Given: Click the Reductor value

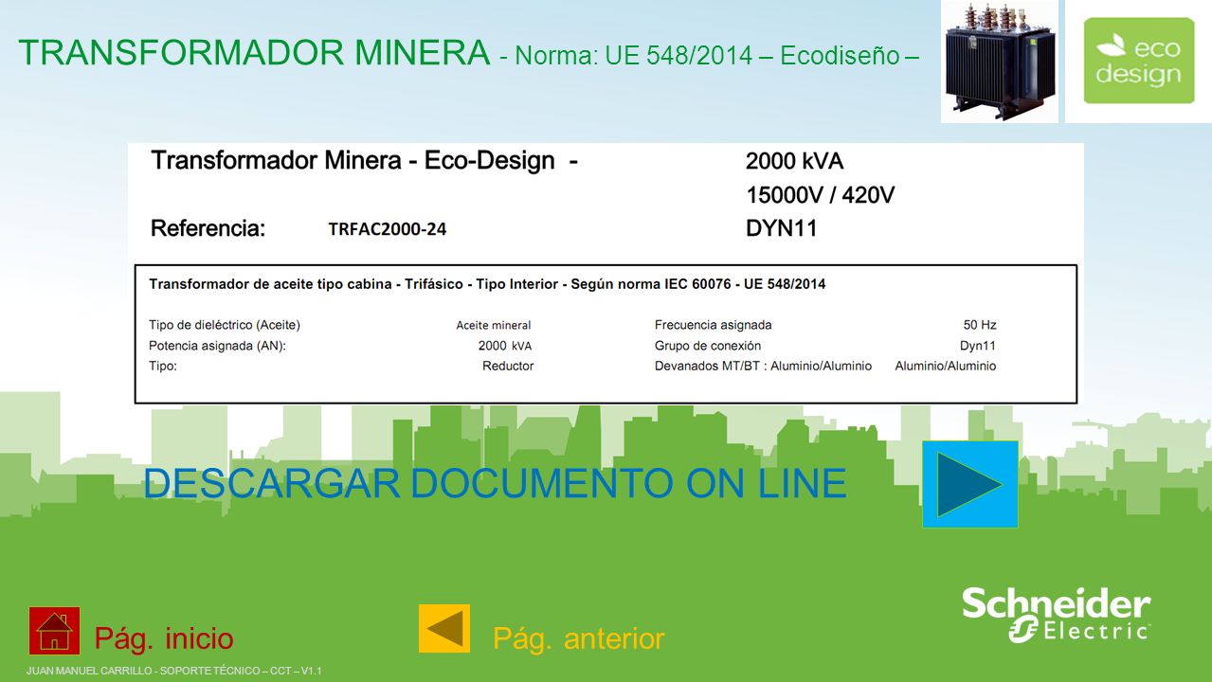Looking at the screenshot, I should pos(508,366).
